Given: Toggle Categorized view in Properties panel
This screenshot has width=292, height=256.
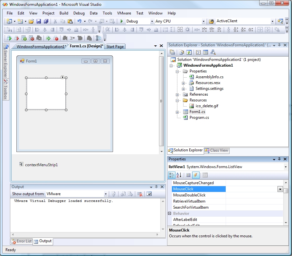Looking at the screenshot, I should [x=172, y=175].
